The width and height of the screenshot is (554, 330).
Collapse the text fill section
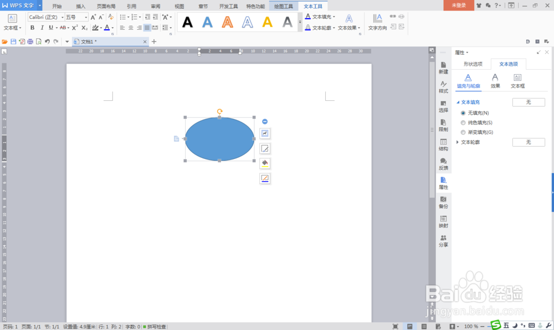coord(458,102)
